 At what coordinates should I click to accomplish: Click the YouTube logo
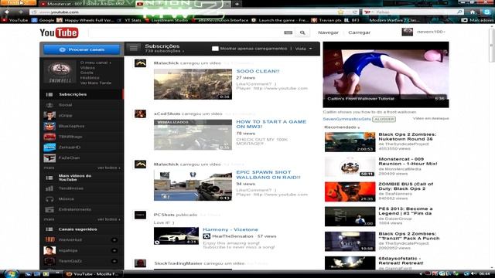[59, 32]
